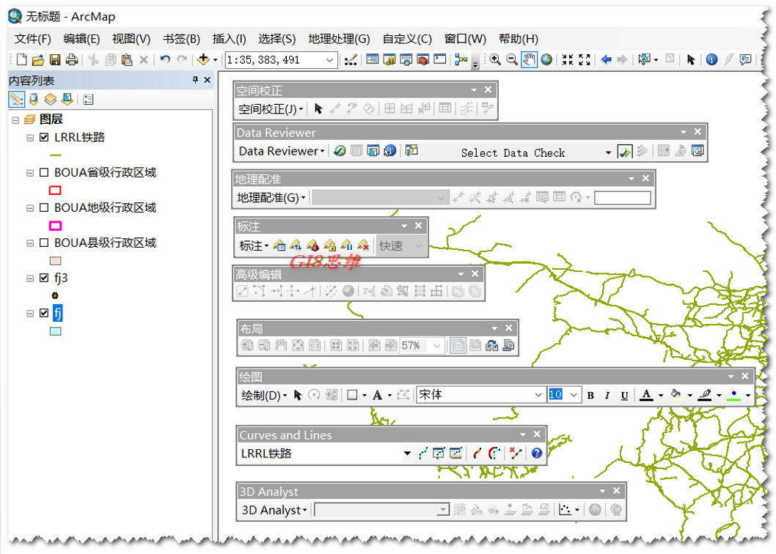Open the 标注 menu button
The width and height of the screenshot is (776, 554).
point(254,245)
